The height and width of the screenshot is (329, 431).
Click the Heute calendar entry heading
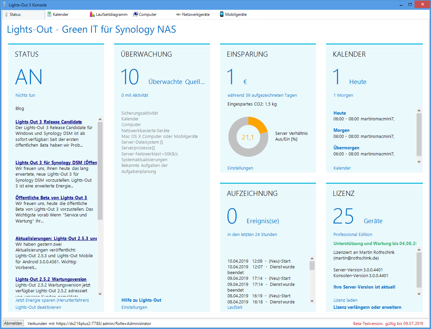(339, 113)
